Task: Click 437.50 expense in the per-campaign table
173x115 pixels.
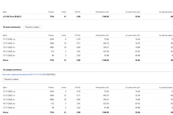Action: pyautogui.click(x=106, y=104)
